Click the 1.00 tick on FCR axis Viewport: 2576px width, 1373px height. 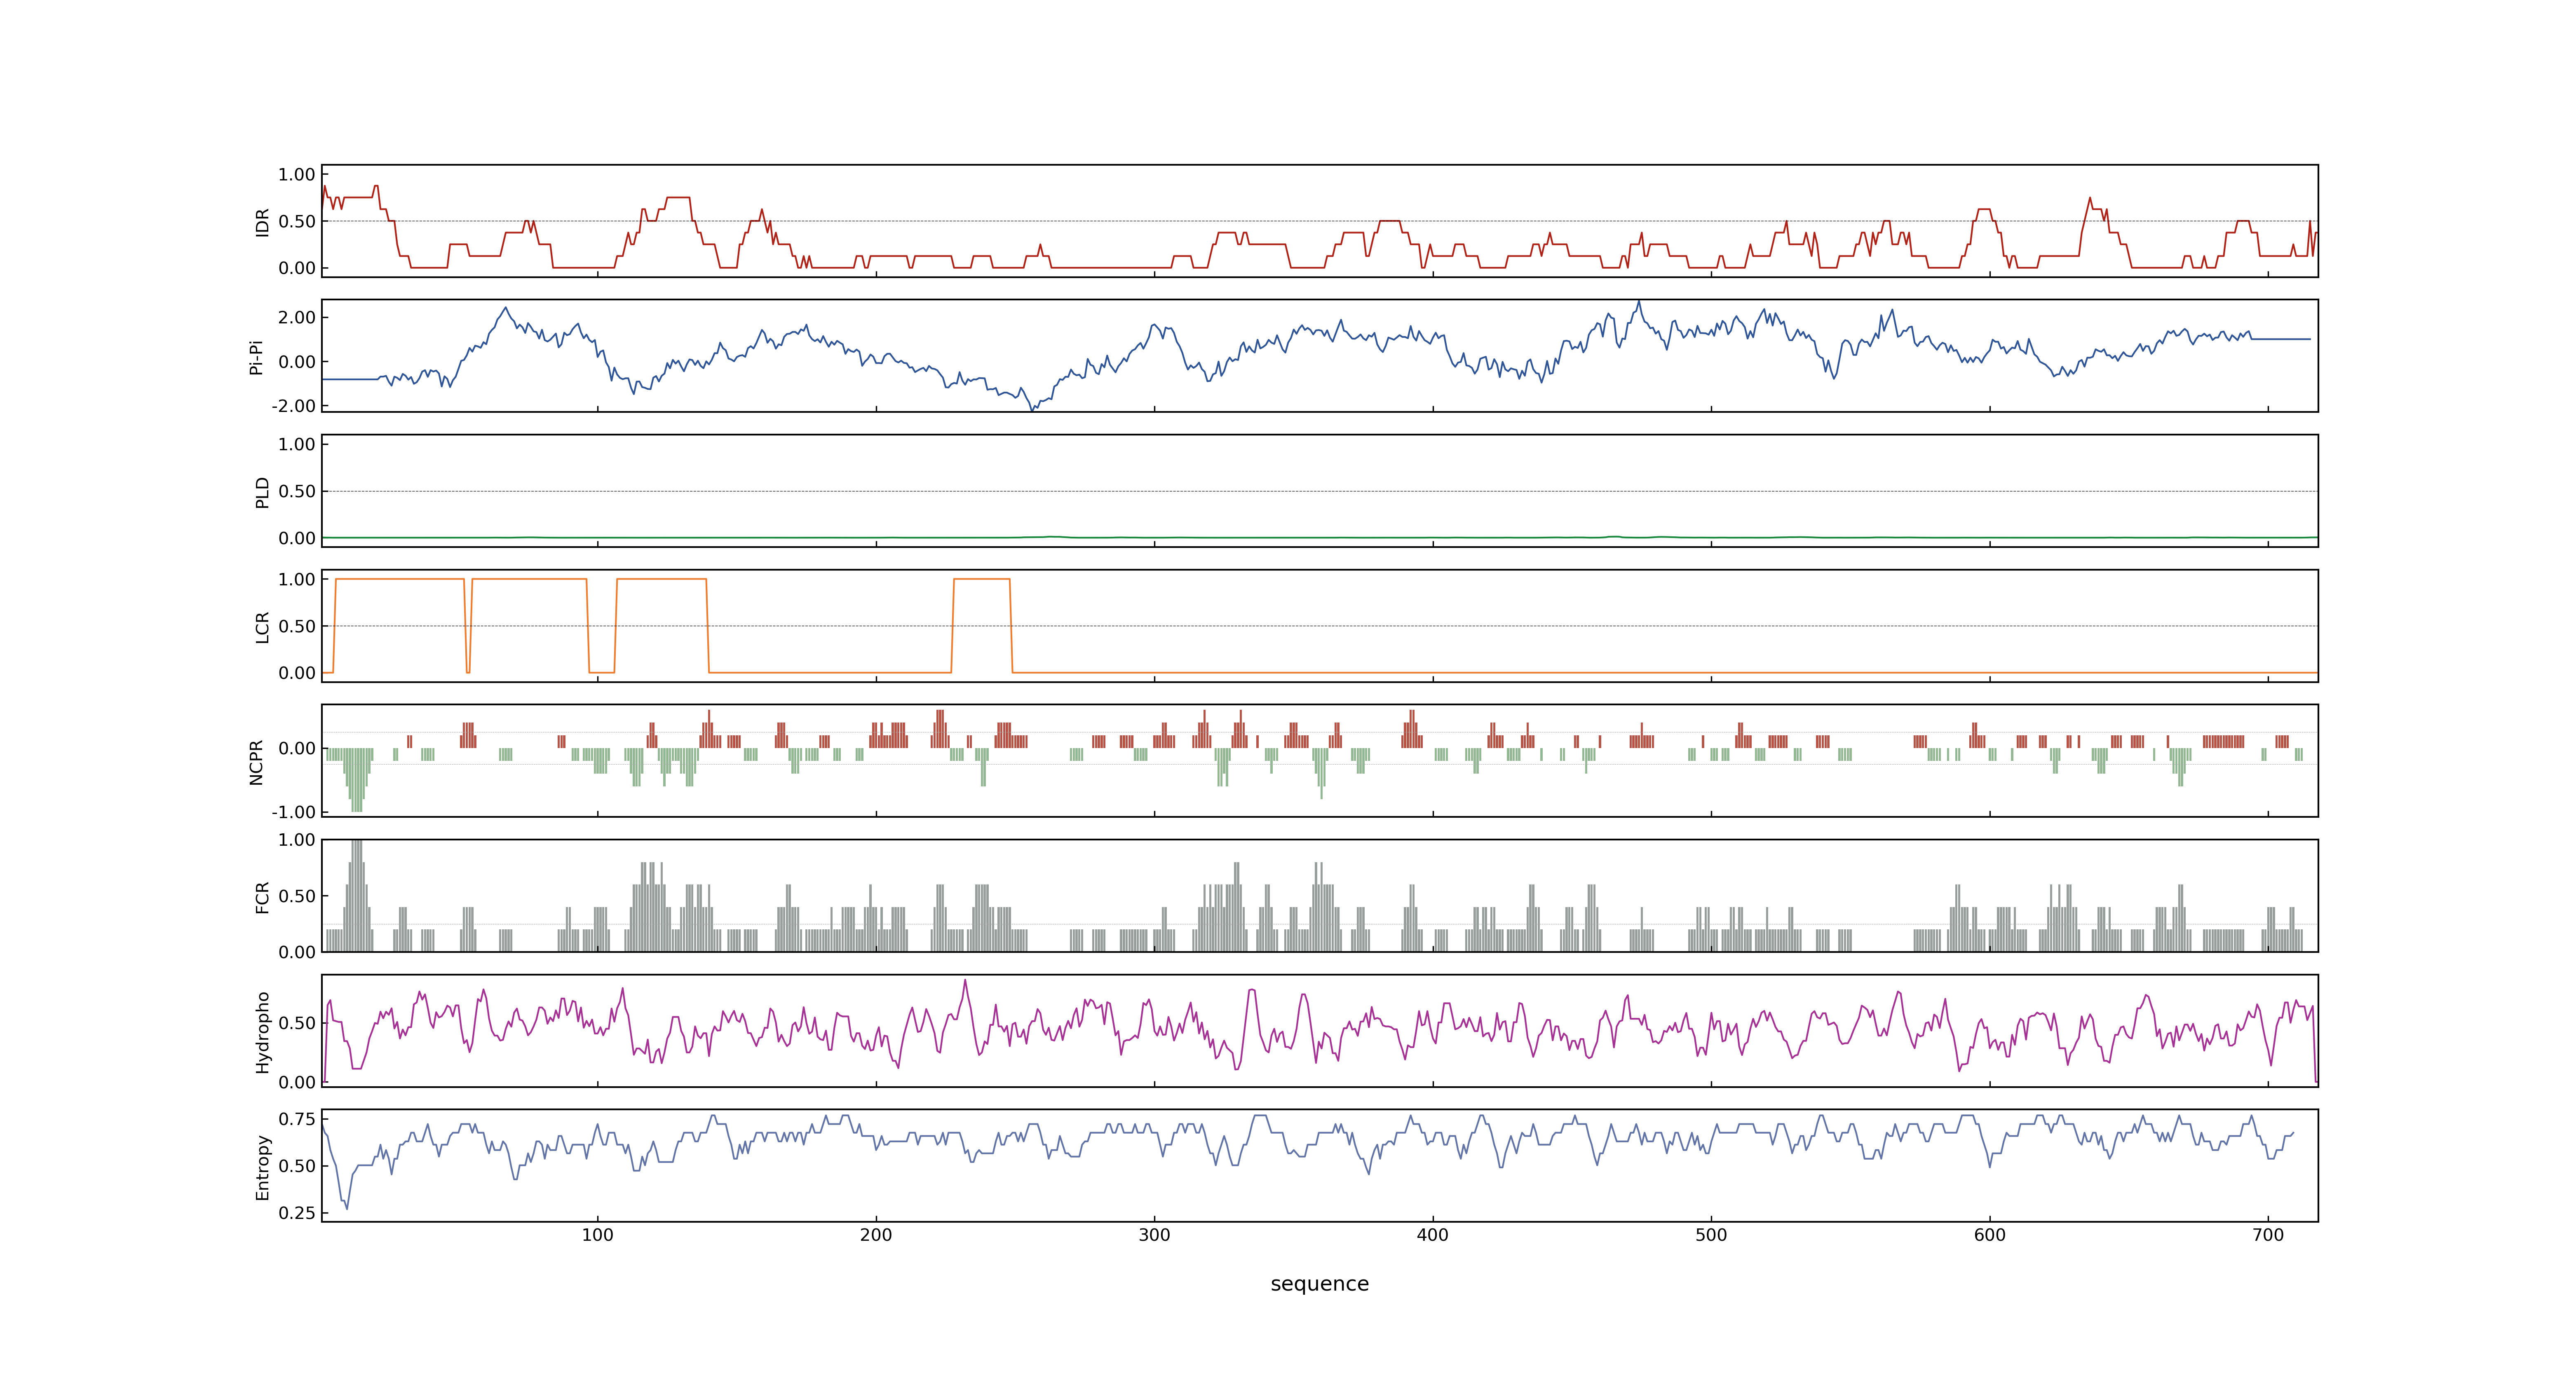[x=297, y=840]
